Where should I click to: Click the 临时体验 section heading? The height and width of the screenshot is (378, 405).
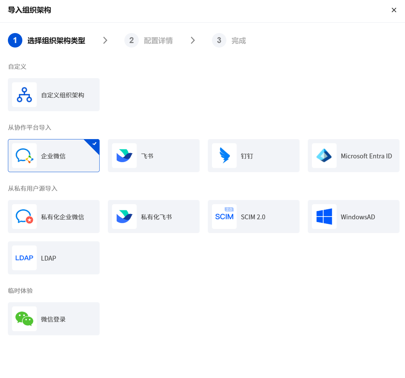(20, 291)
